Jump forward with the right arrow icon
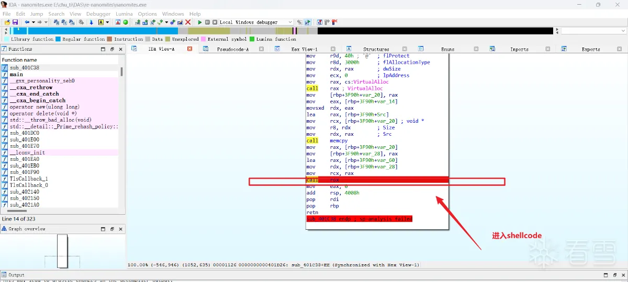Image resolution: width=628 pixels, height=282 pixels. pyautogui.click(x=39, y=22)
